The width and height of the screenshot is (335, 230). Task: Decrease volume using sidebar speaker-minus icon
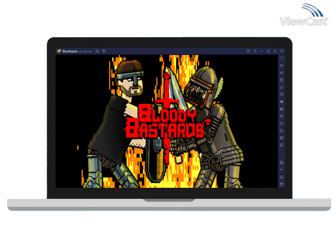pyautogui.click(x=282, y=73)
